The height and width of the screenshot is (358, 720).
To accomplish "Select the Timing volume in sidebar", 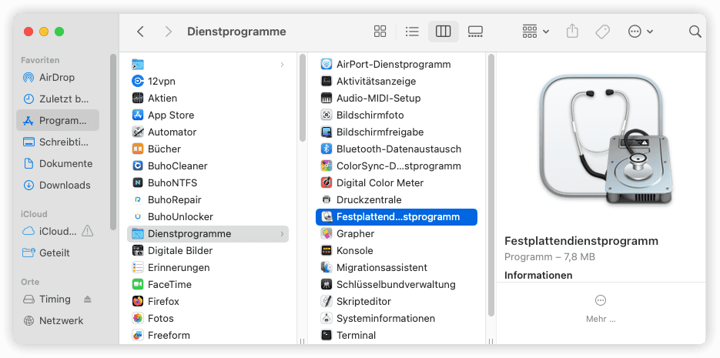I will tap(49, 299).
